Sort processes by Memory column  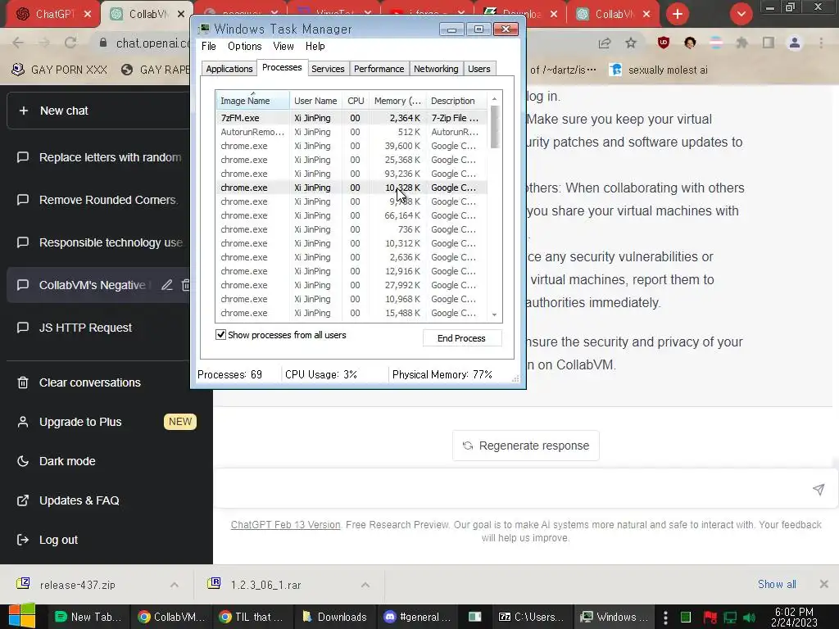pos(397,101)
